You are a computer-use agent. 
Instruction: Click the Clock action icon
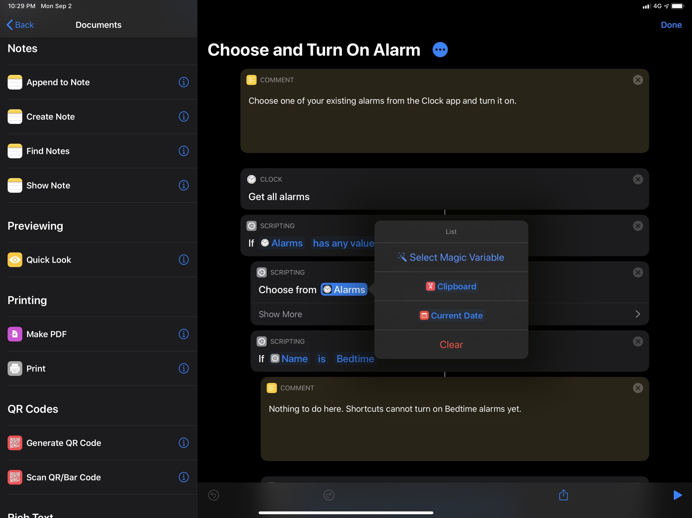251,179
